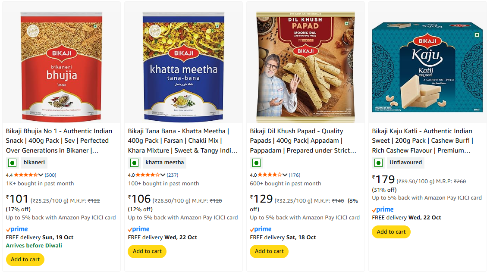
Task: Click Prime logo under Bikaji Bhujia
Action: pyautogui.click(x=17, y=229)
